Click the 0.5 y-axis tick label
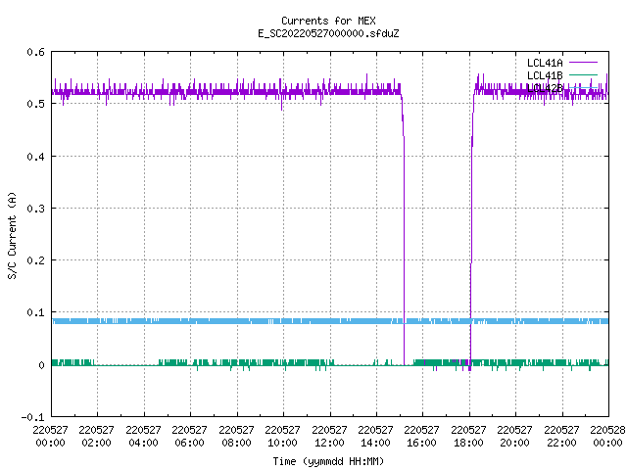This screenshot has width=627, height=470. (35, 104)
